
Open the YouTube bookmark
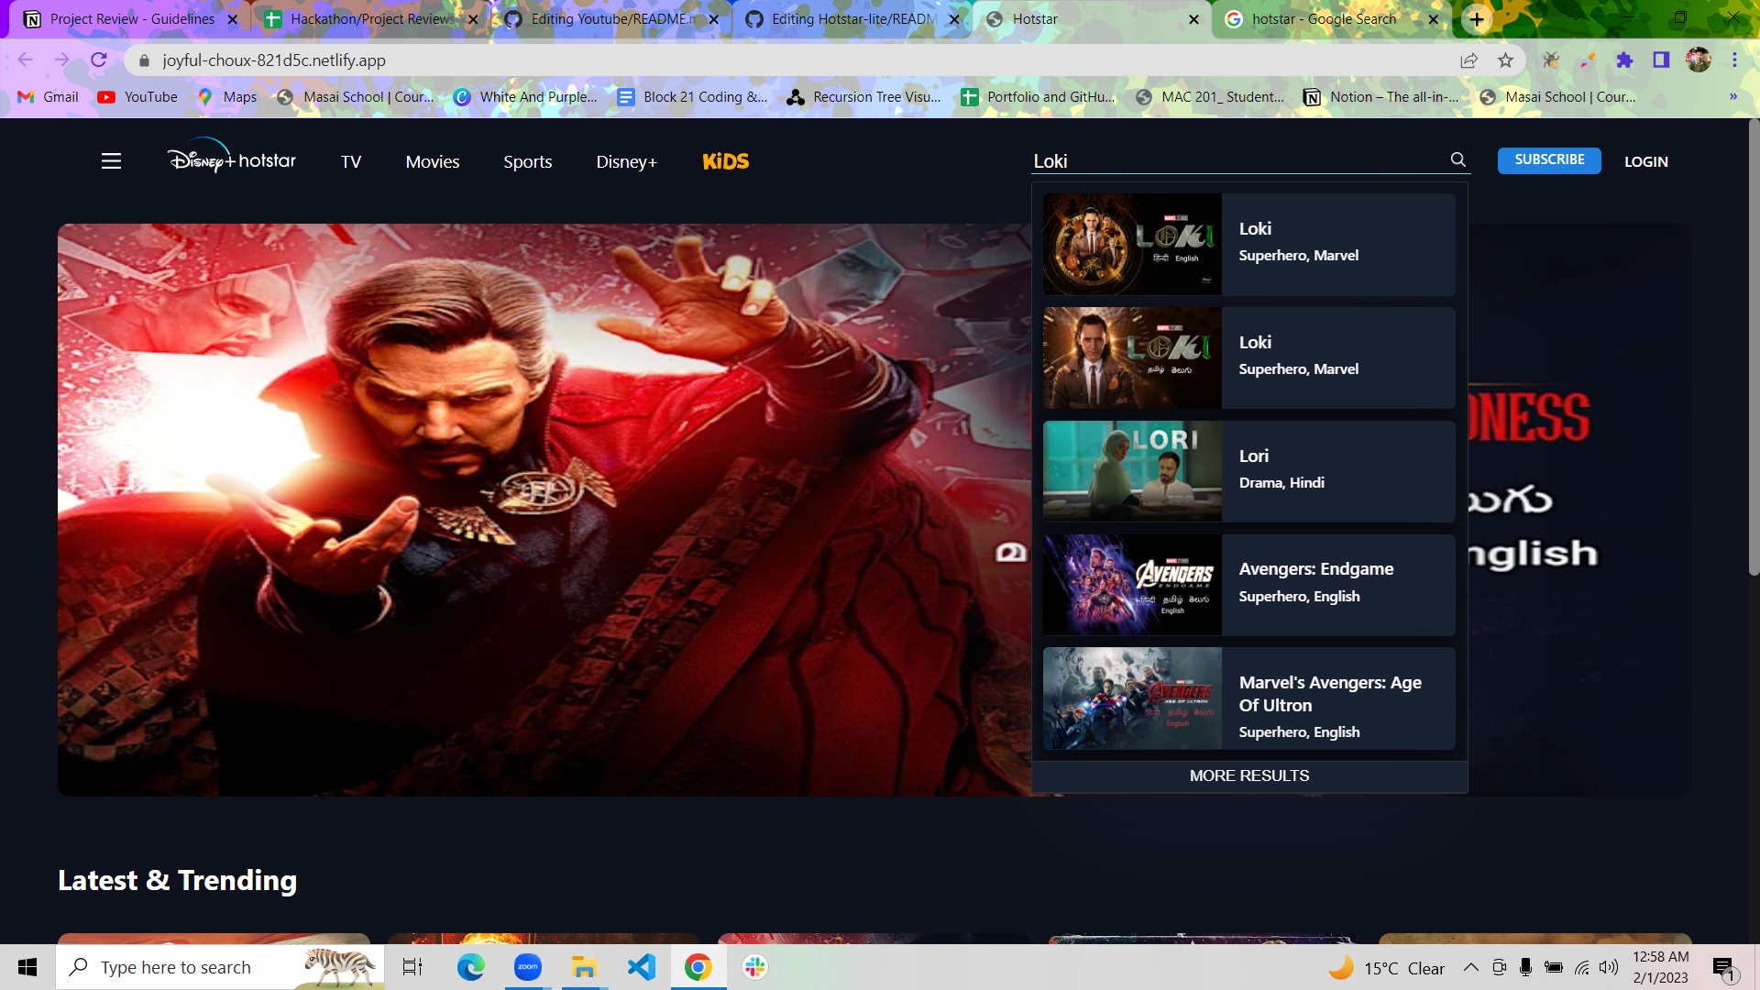coord(138,96)
